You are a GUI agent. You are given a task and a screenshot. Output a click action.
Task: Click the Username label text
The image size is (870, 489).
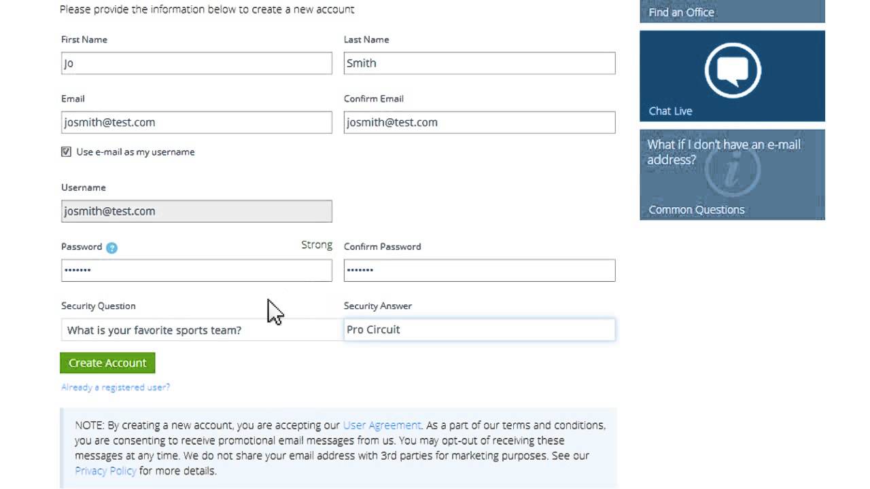pos(84,187)
